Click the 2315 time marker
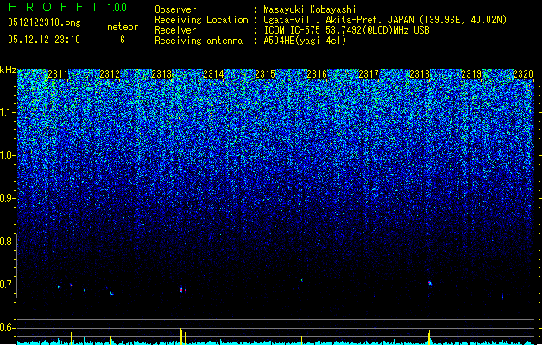Image resolution: width=543 pixels, height=345 pixels. point(265,74)
